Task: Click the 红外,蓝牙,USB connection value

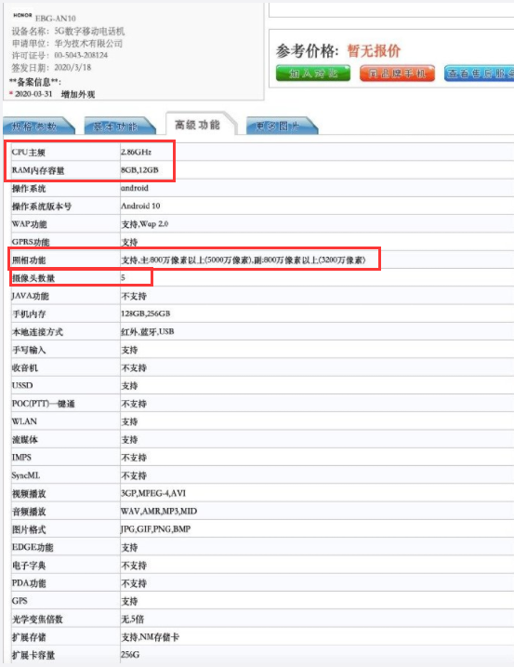Action: click(147, 331)
